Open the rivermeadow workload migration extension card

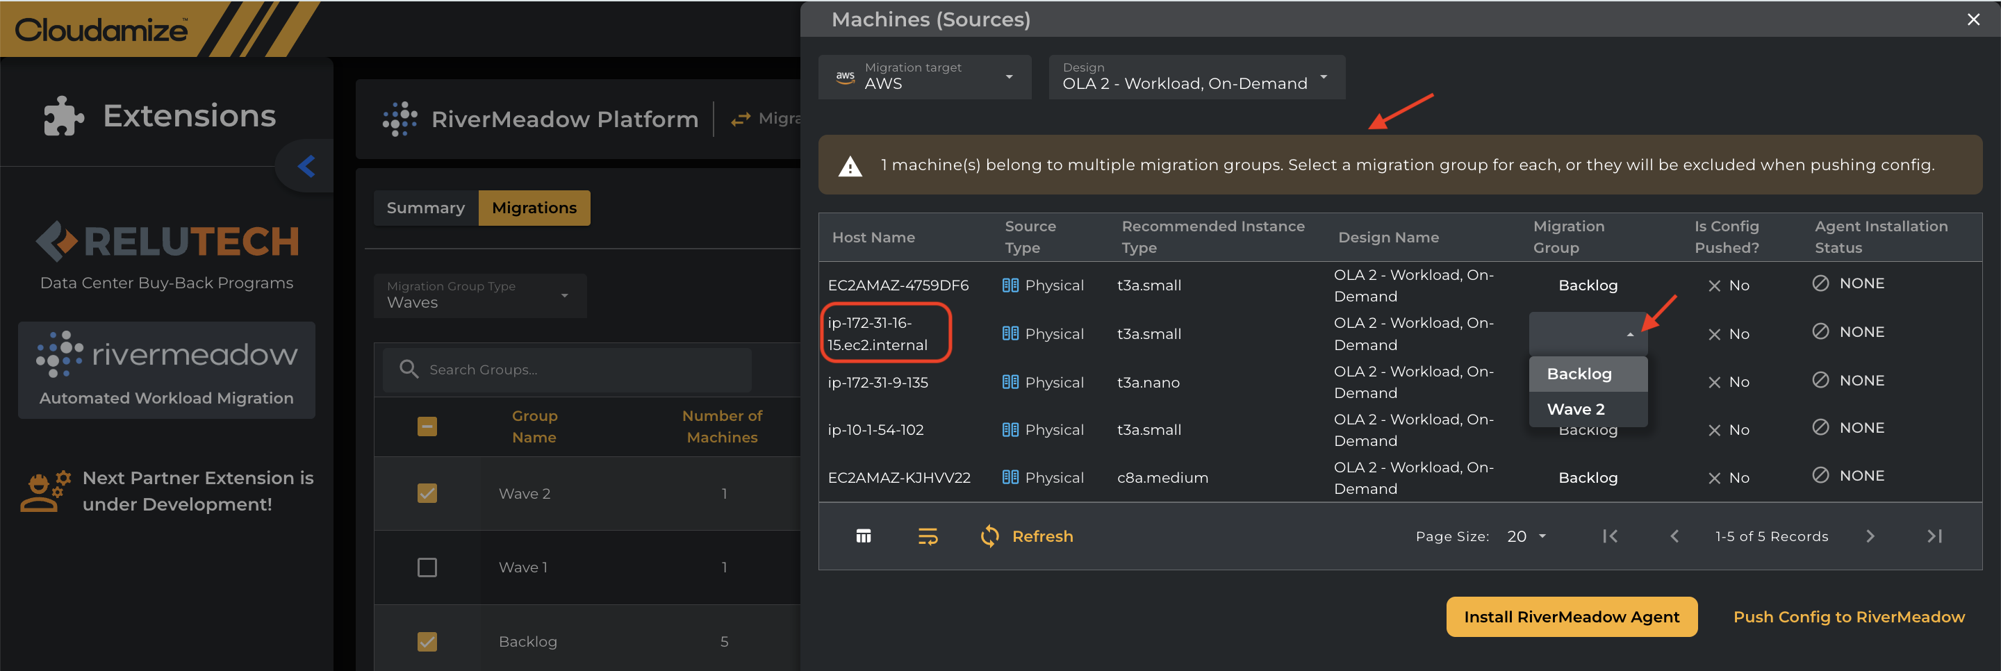coord(167,370)
